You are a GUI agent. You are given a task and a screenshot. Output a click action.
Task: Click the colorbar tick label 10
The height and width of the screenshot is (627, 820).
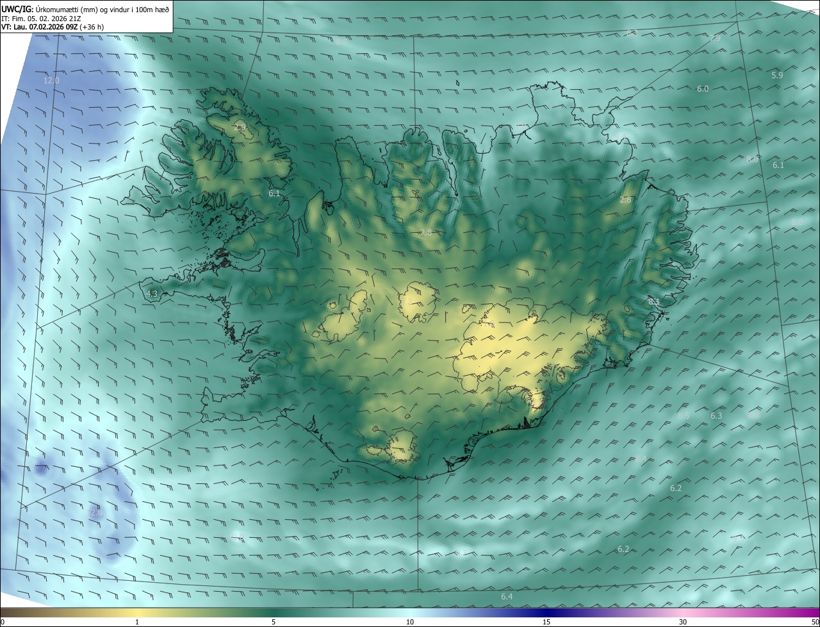click(410, 622)
